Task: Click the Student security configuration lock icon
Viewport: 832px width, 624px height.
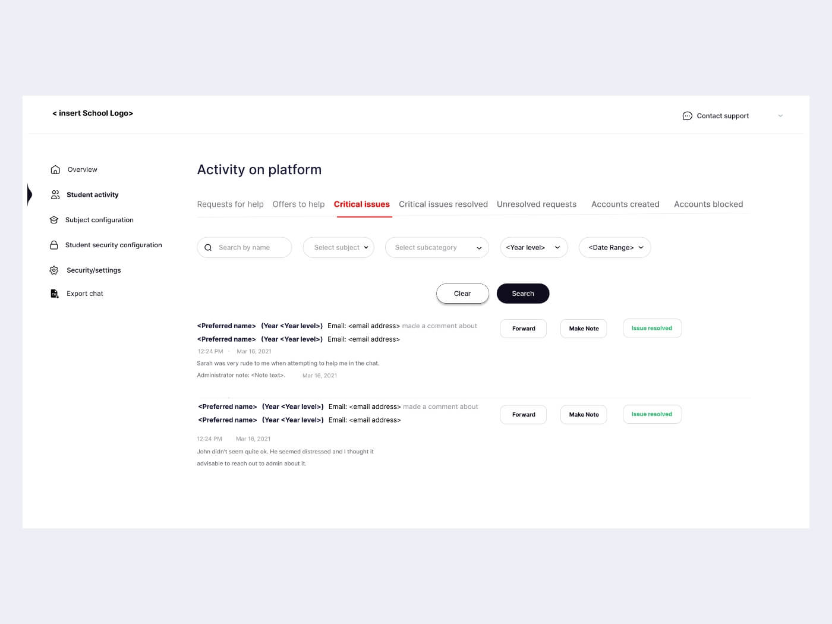Action: click(54, 244)
